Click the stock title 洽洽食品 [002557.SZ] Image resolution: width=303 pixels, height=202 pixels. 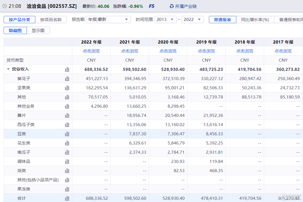point(52,6)
